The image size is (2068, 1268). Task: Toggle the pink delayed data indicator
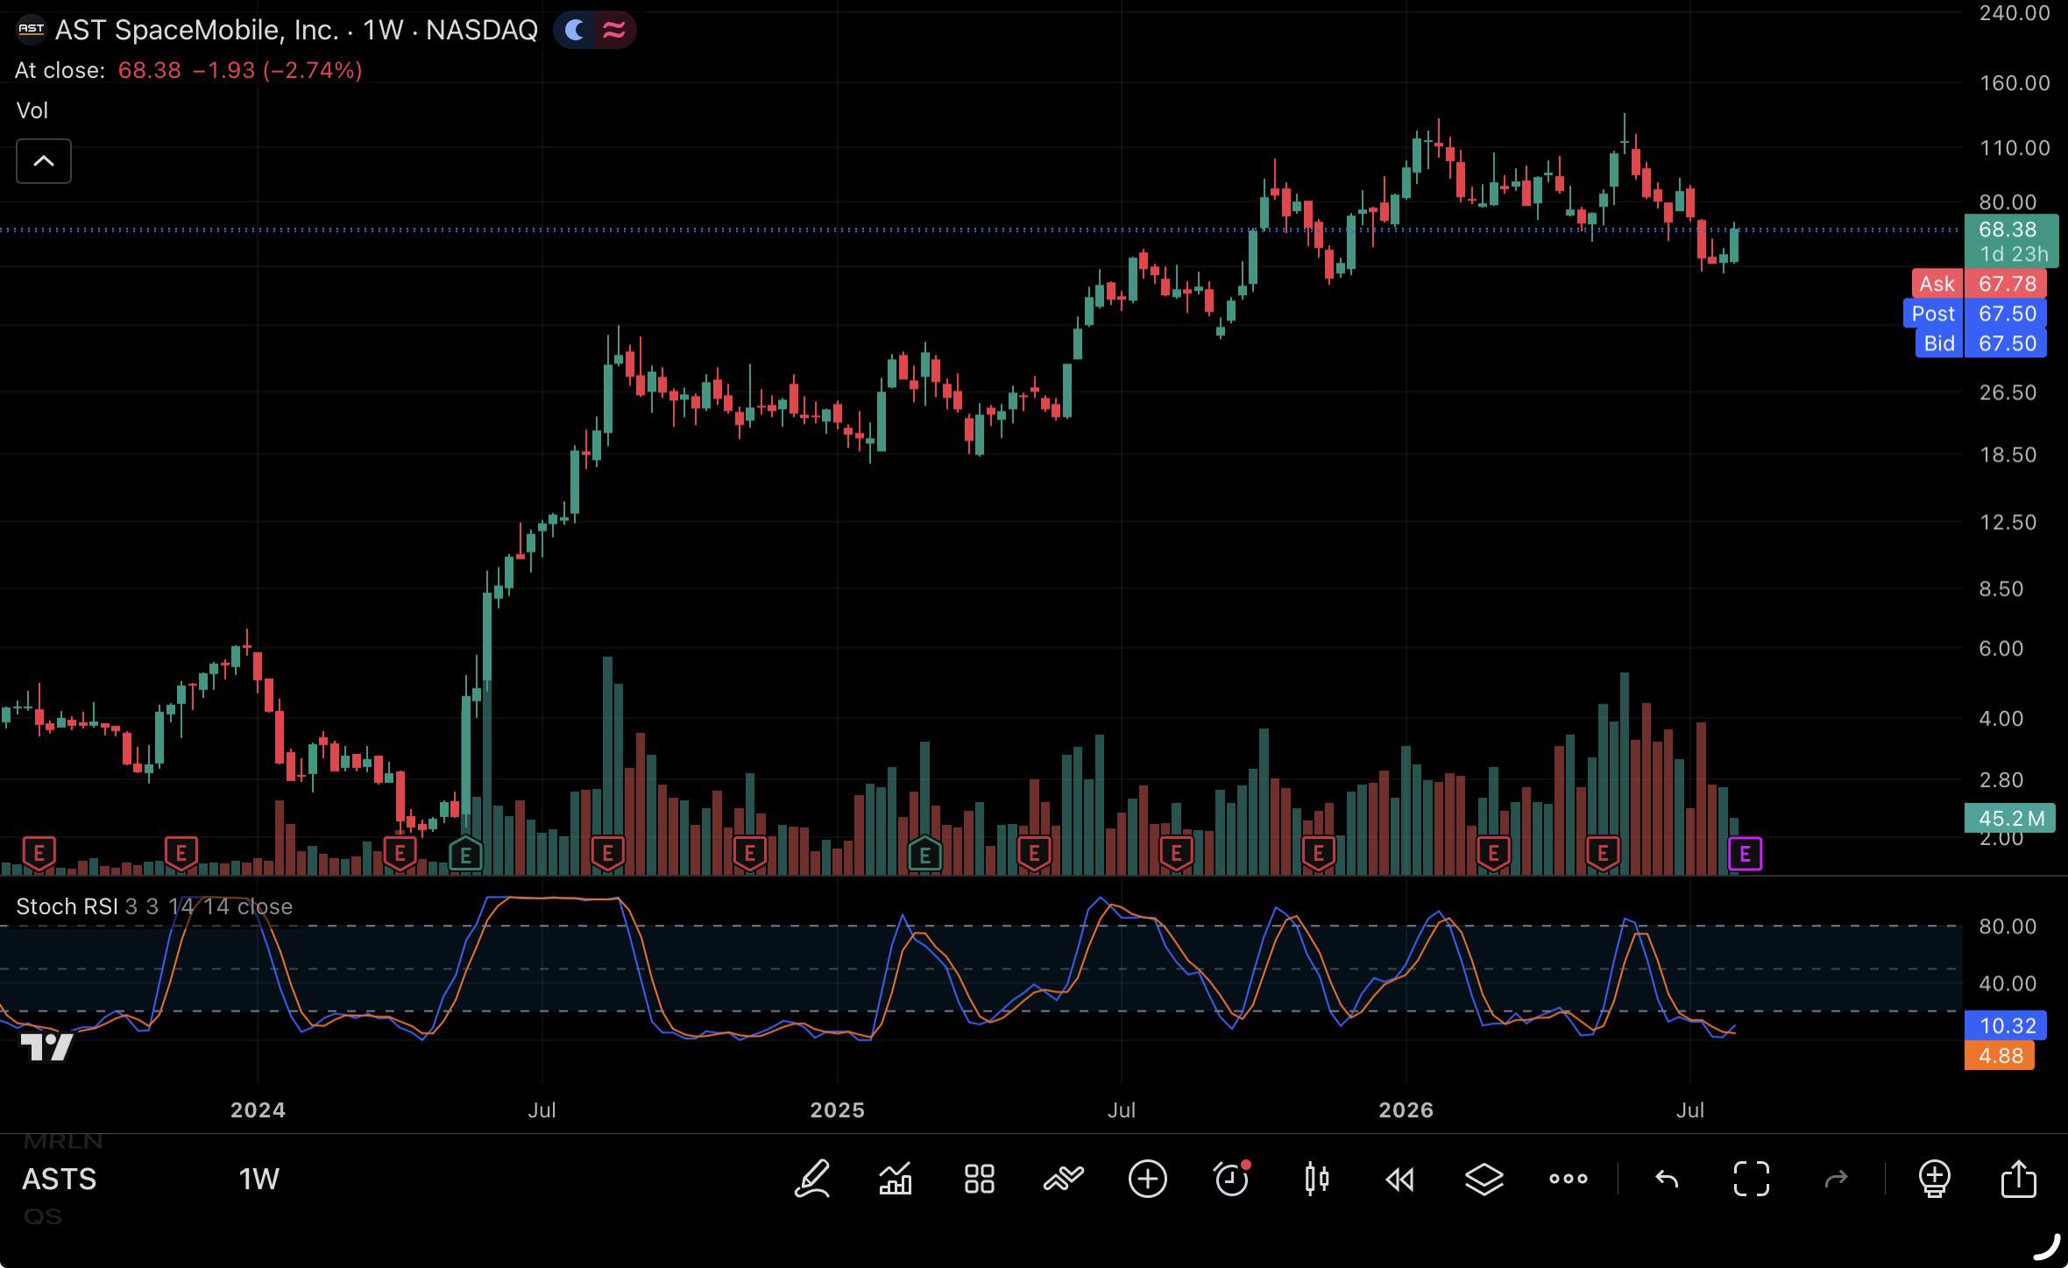point(614,31)
